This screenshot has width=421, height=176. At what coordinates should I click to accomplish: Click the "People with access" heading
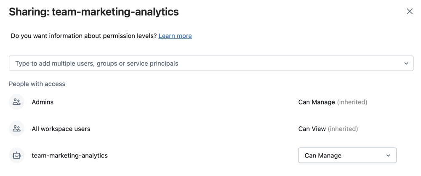[x=37, y=84]
